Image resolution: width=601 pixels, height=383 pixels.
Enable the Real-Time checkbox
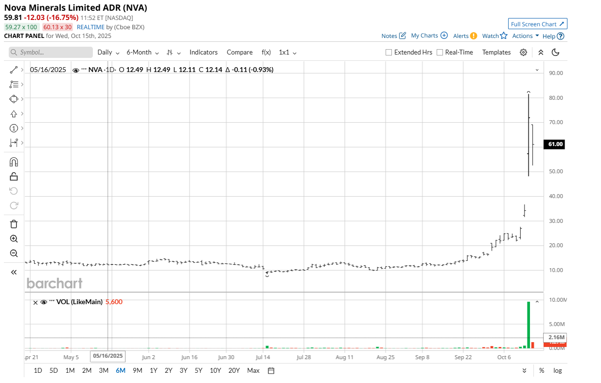[440, 52]
